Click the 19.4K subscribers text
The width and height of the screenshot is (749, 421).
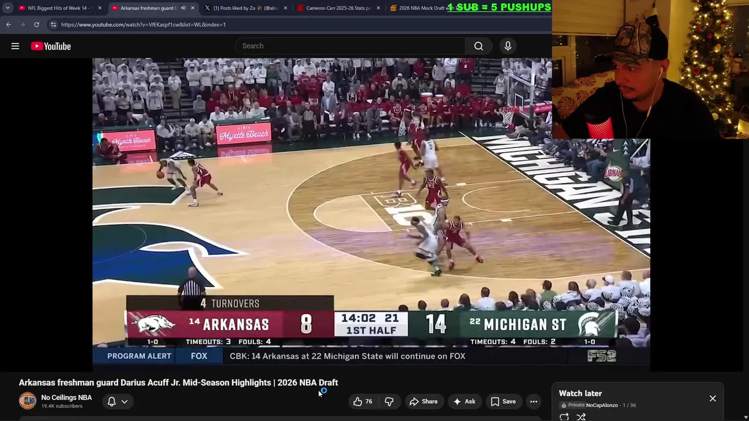pos(61,406)
